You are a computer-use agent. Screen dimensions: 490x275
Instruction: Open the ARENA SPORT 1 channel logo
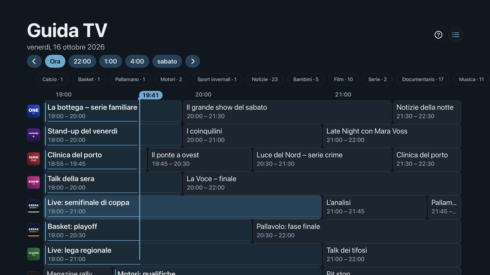[34, 206]
